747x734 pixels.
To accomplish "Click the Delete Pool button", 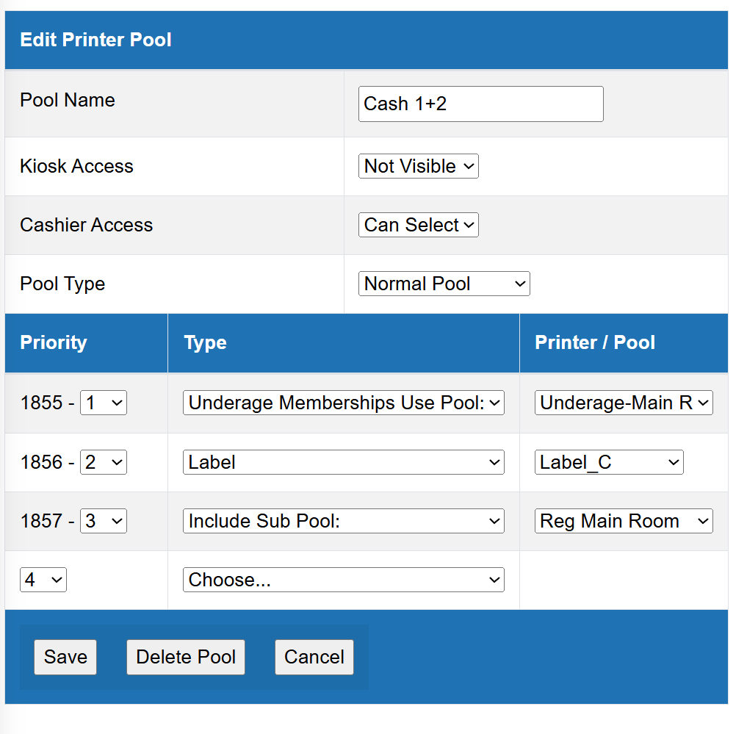I will point(186,658).
